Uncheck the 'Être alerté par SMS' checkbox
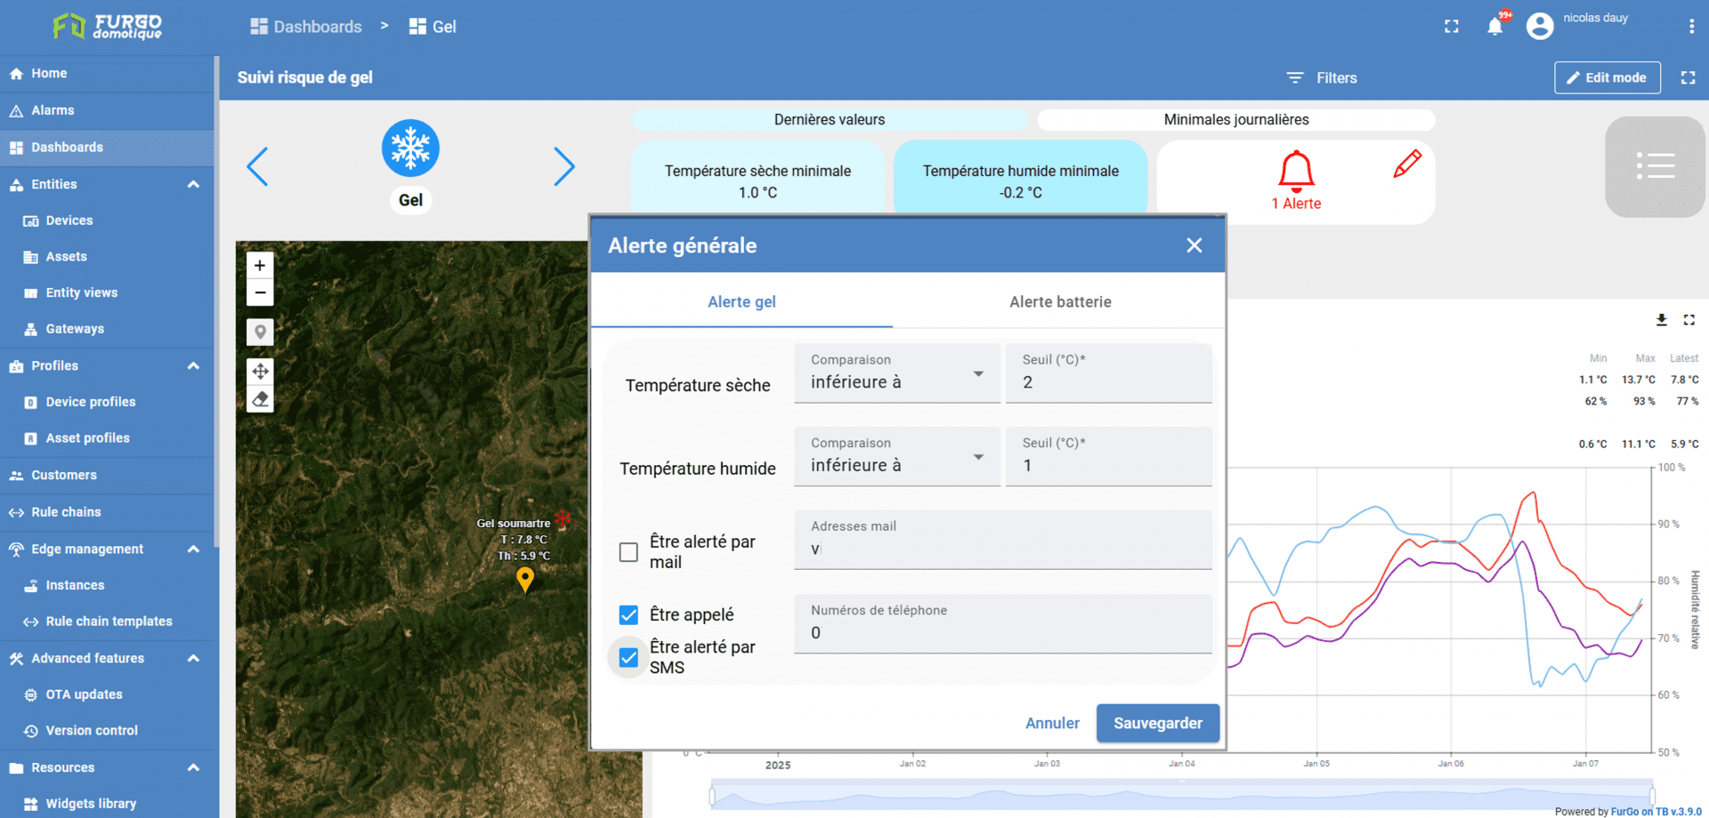 click(x=628, y=658)
